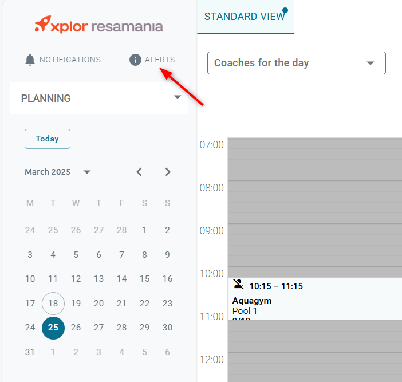This screenshot has height=382, width=402.
Task: Select March 31 in the calendar
Action: click(30, 352)
